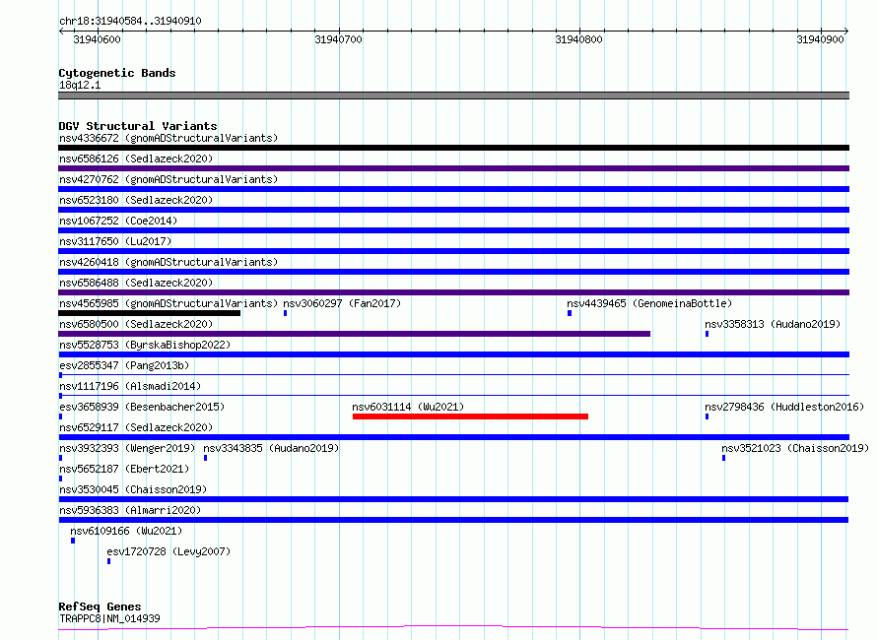The width and height of the screenshot is (877, 640).
Task: Open the RefSeq Genes track heading
Action: coord(100,607)
